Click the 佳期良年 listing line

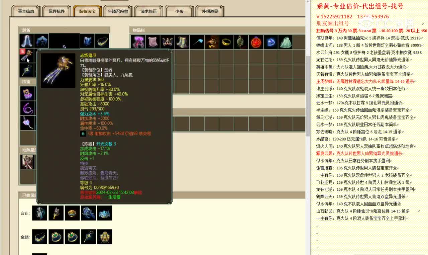(368, 38)
